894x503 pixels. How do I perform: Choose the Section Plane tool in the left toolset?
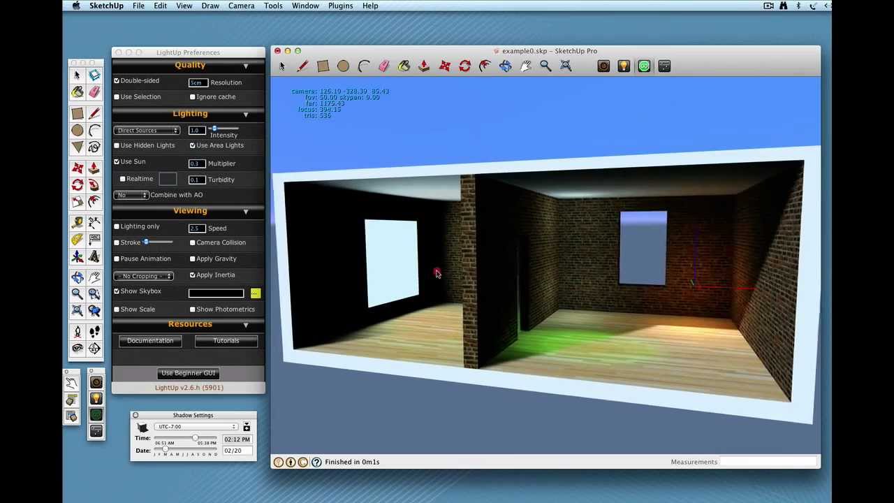[94, 348]
